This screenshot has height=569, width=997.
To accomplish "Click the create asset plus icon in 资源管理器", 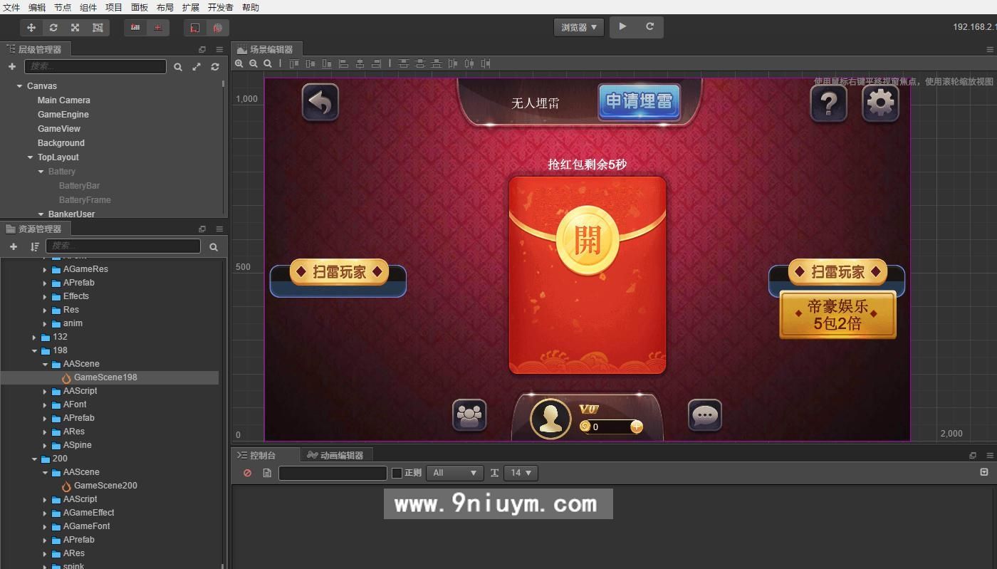I will tap(13, 246).
